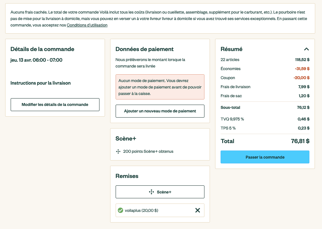Screen dimensions: 322x229
Task: Click the Sous-total amount 76,12 $
Action: [x=303, y=108]
